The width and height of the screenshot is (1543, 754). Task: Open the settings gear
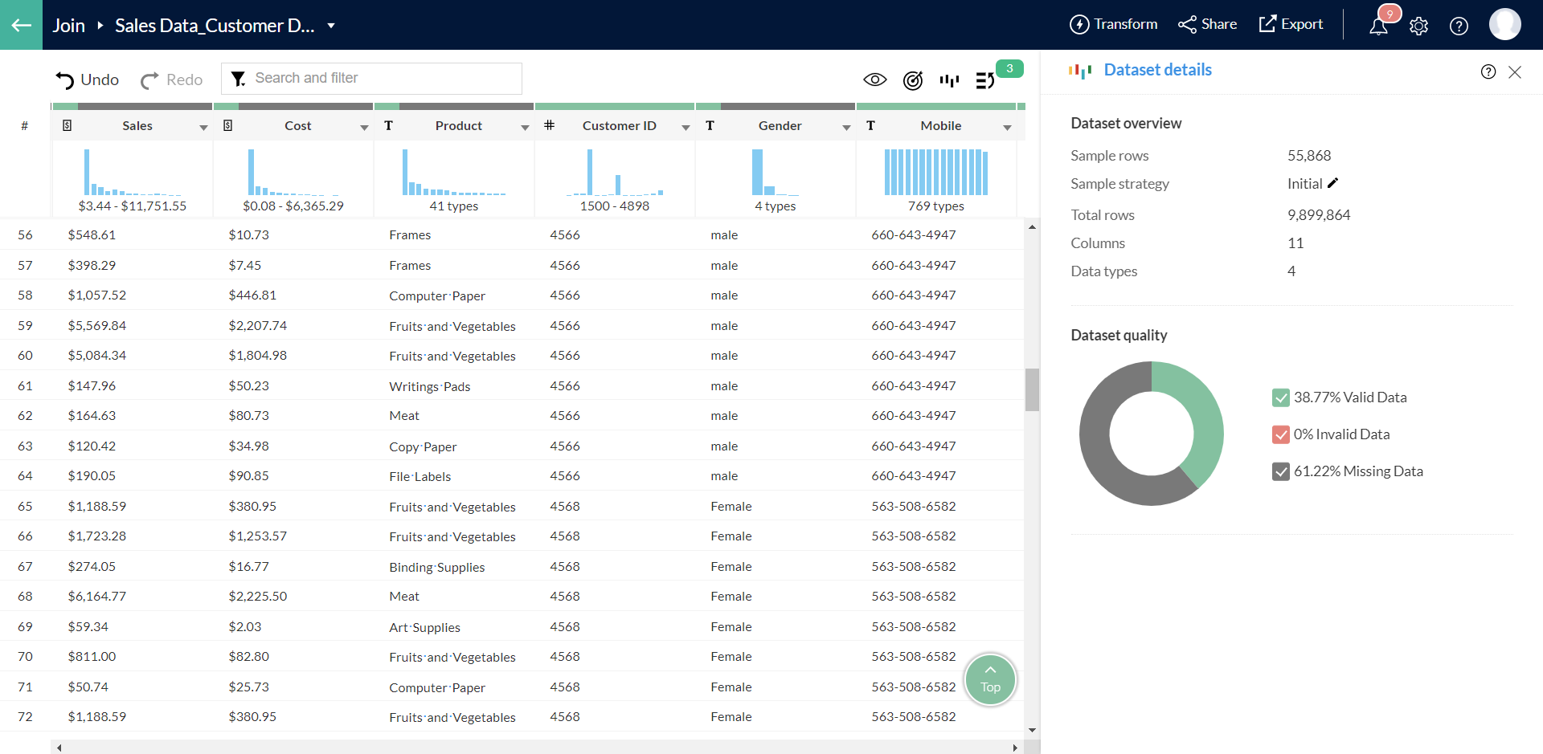(x=1418, y=26)
